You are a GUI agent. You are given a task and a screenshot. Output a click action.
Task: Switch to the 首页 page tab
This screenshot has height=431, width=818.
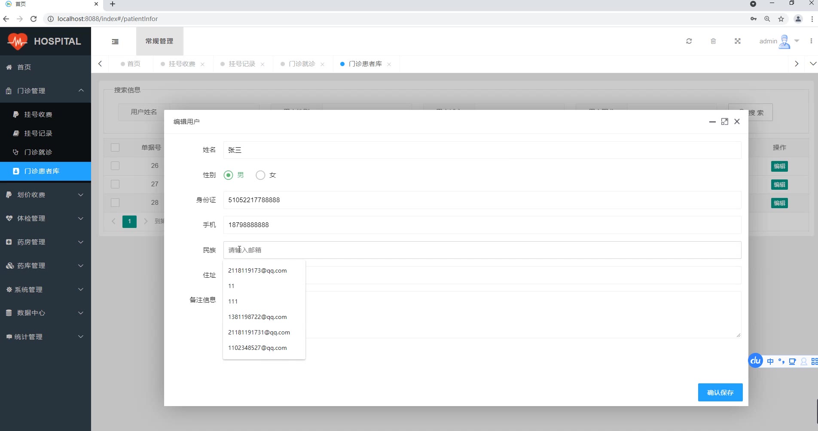(131, 64)
